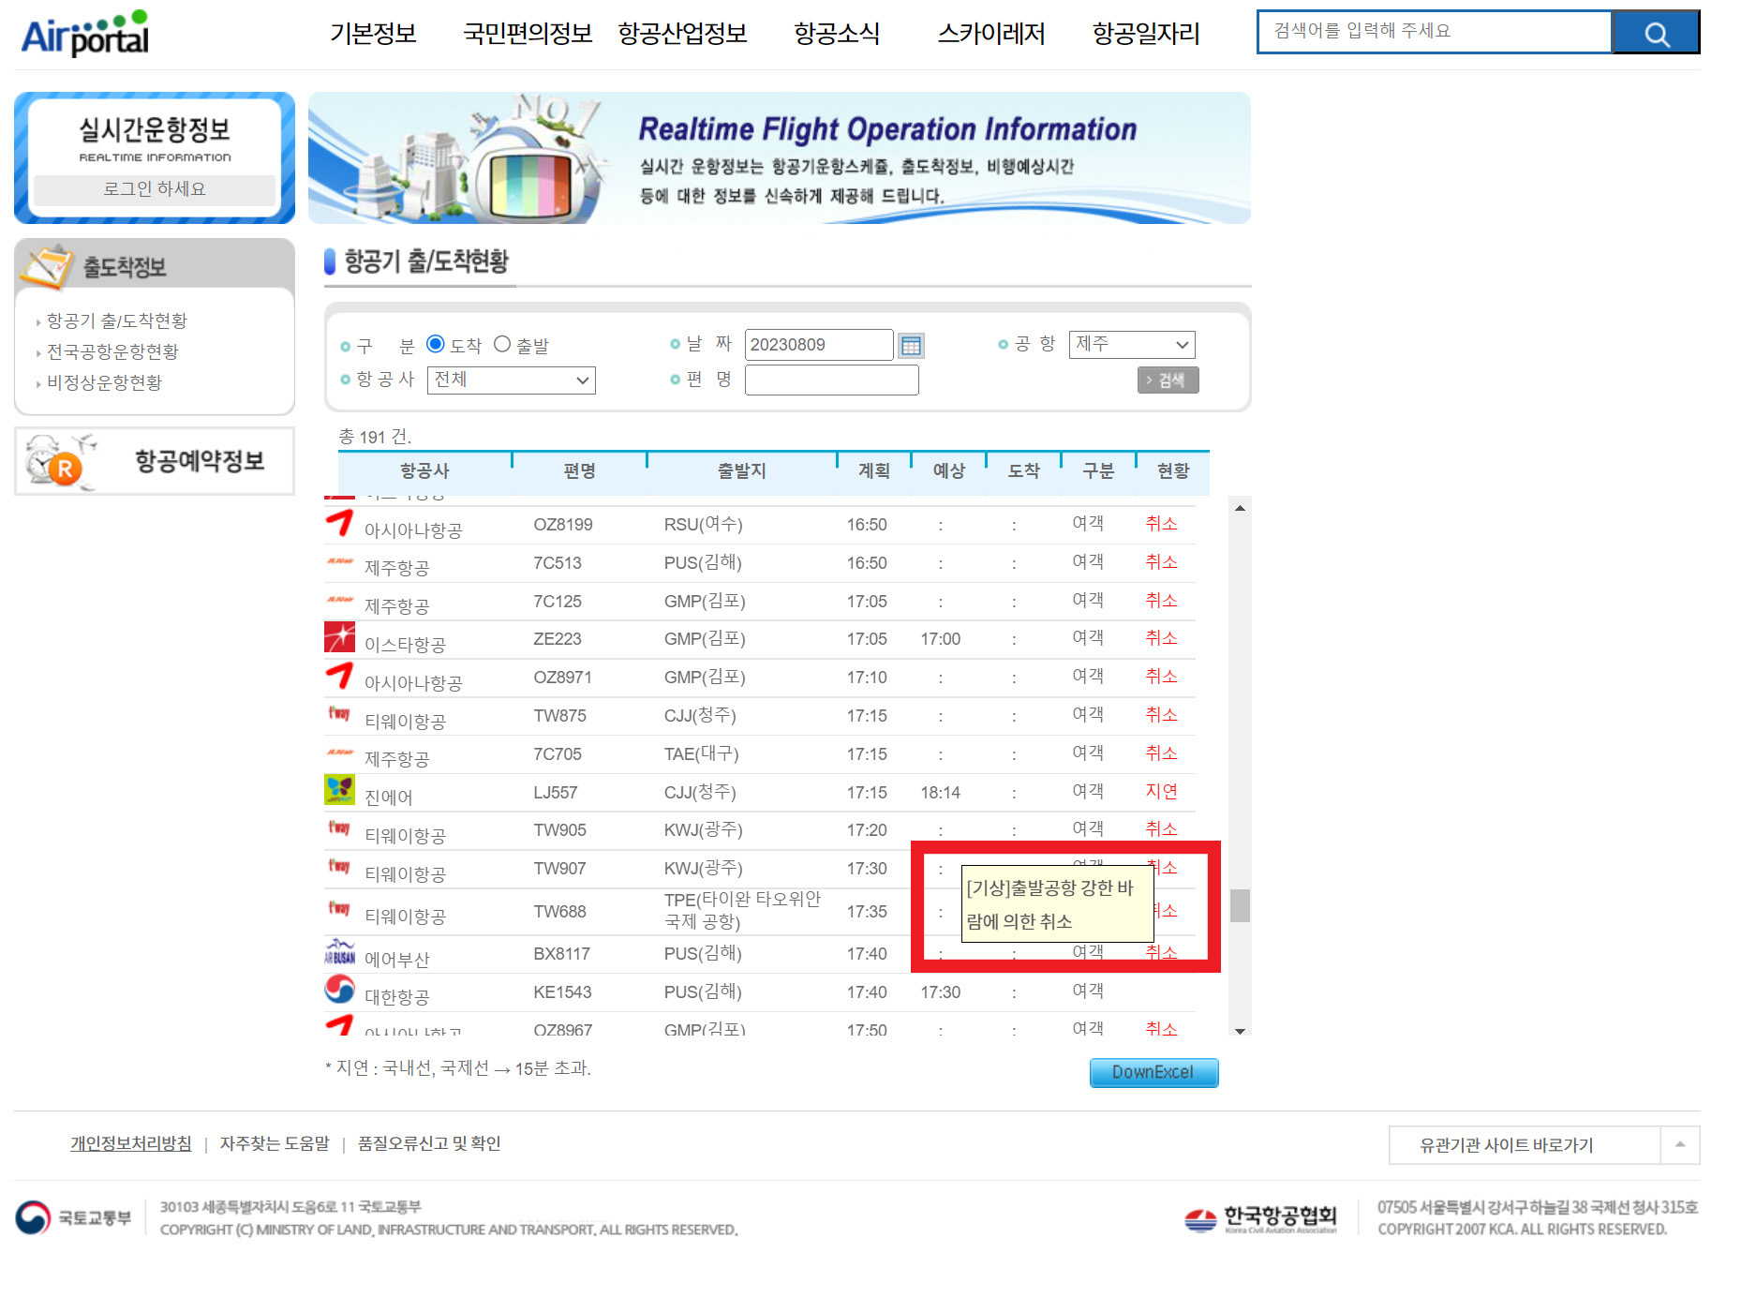Click the 출발지 column header
The height and width of the screenshot is (1312, 1756).
coord(742,471)
